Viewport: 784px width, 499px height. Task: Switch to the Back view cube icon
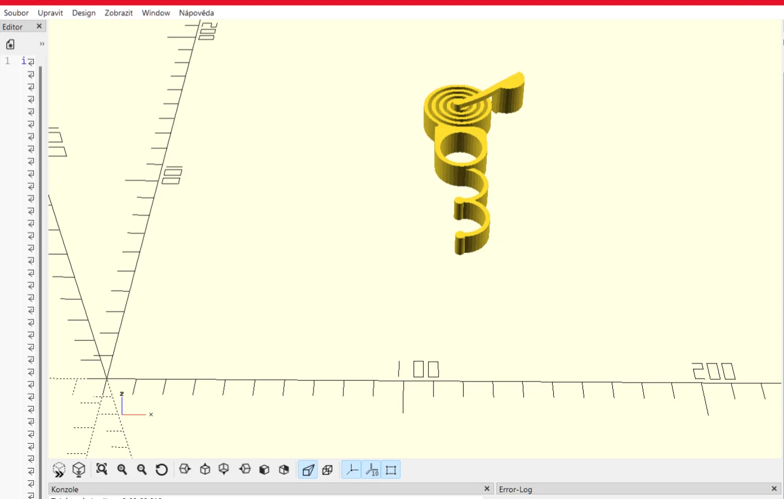click(x=284, y=469)
